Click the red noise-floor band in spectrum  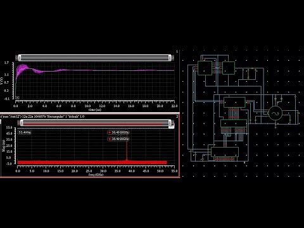pyautogui.click(x=92, y=162)
